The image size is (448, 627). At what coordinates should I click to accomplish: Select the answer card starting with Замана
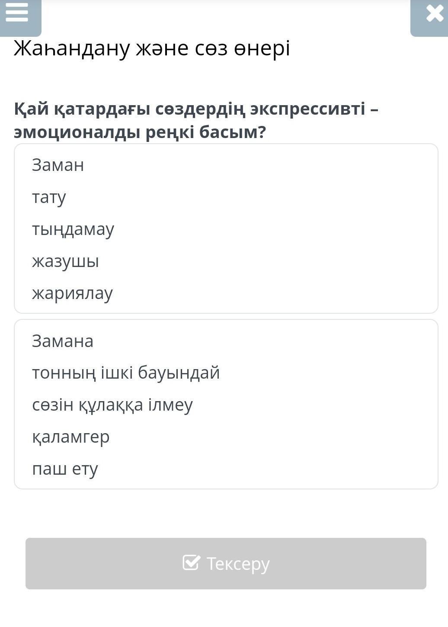pyautogui.click(x=226, y=404)
